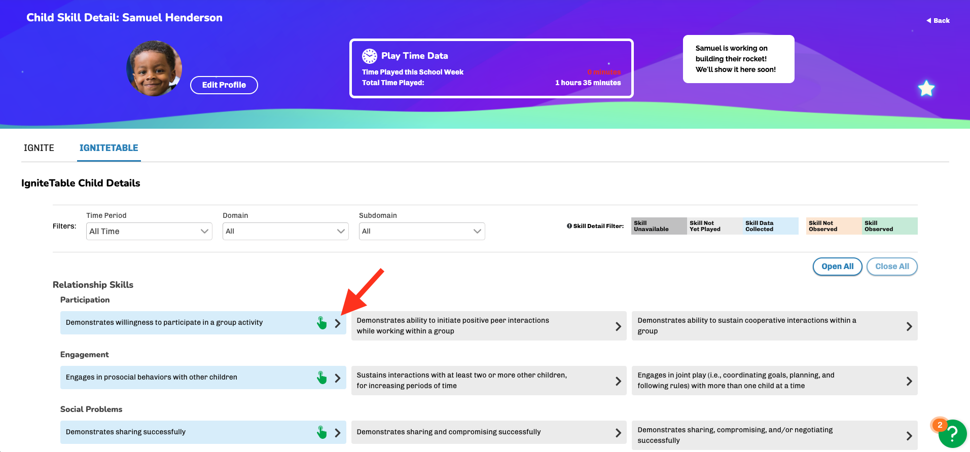This screenshot has height=452, width=970.
Task: Click the IgniteTable Child Details heading
Action: (x=81, y=183)
